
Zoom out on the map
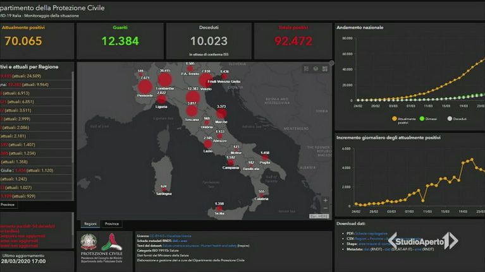click(x=325, y=208)
